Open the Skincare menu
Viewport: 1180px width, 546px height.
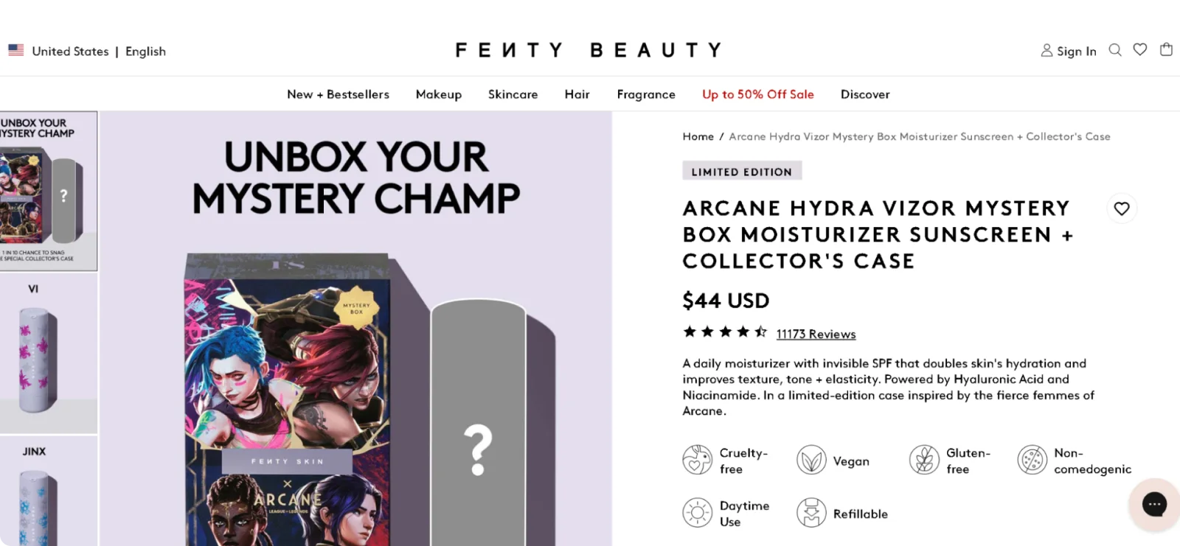(513, 94)
